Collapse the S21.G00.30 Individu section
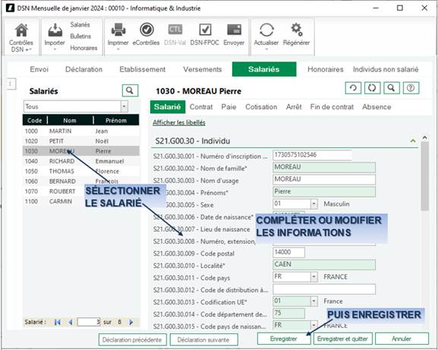Viewport: 438px width, 350px height. point(413,140)
